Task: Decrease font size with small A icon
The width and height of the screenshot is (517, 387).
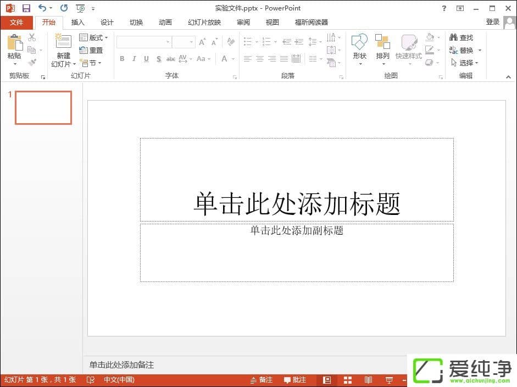Action: click(214, 42)
